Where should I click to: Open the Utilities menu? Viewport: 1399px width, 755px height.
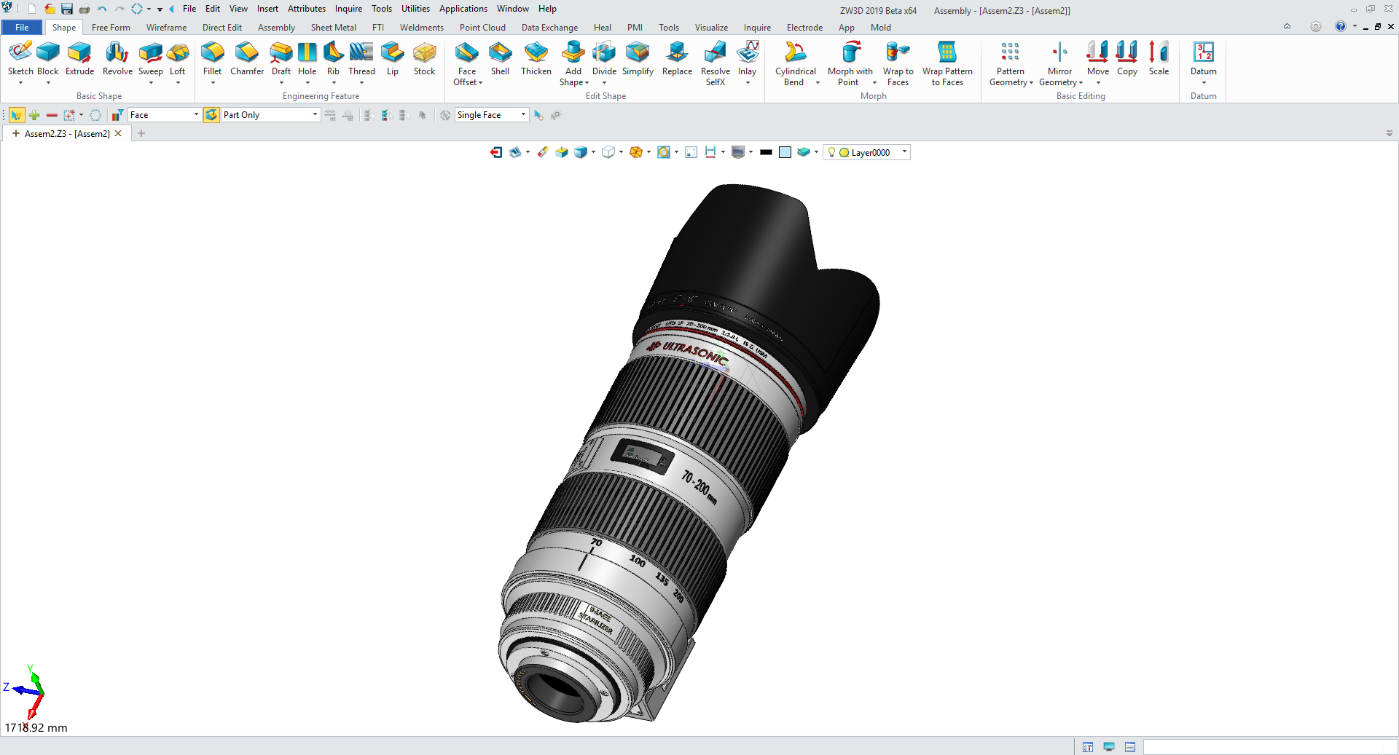pyautogui.click(x=415, y=9)
